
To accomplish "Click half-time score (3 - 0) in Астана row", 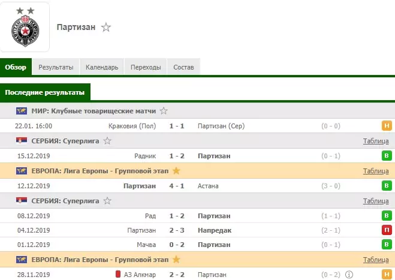I will tap(331, 186).
